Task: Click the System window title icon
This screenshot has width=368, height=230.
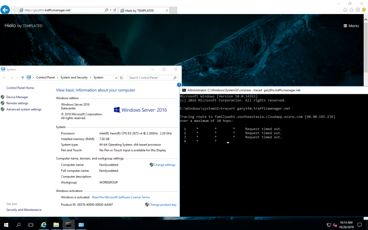Action: [x=3, y=69]
